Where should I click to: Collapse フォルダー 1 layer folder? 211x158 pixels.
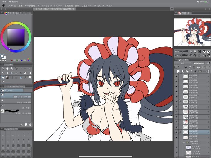[184, 143]
